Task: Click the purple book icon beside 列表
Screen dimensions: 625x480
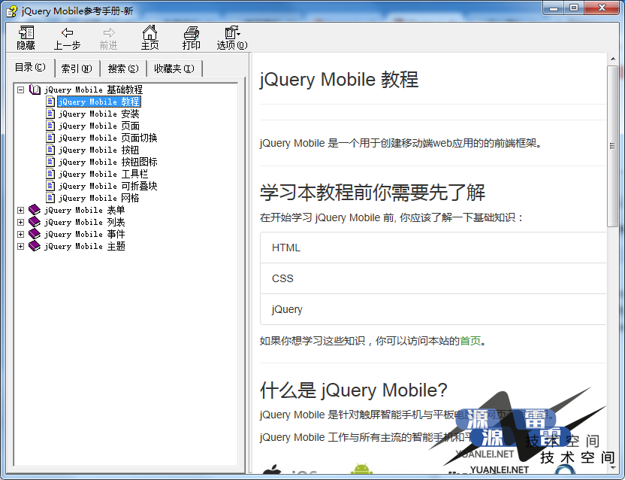Action: coord(35,222)
